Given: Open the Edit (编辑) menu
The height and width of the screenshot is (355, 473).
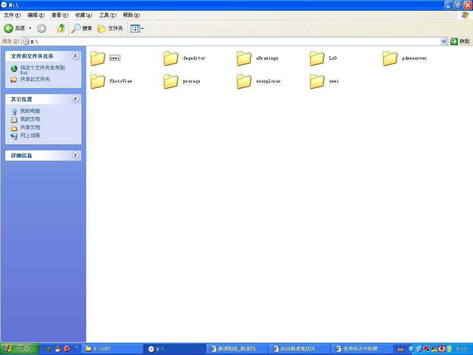Looking at the screenshot, I should [x=36, y=15].
